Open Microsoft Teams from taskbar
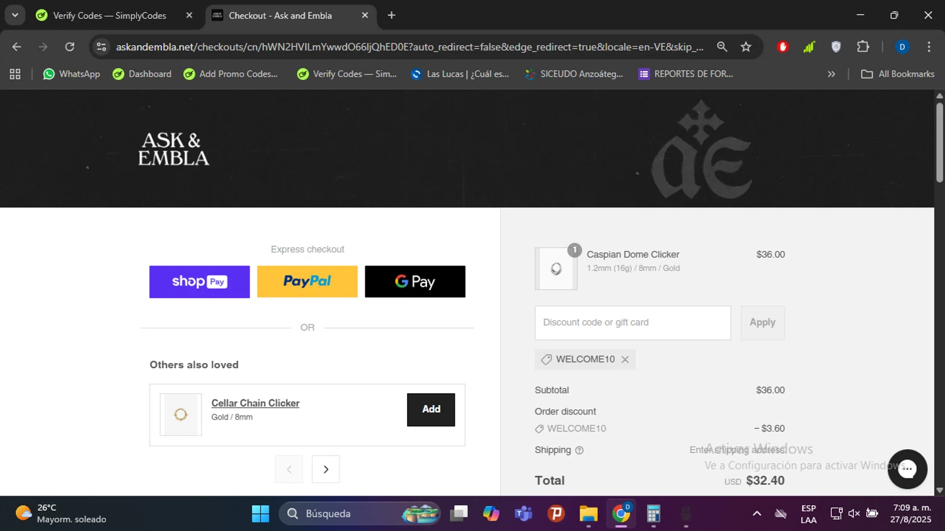The width and height of the screenshot is (945, 531). (524, 513)
